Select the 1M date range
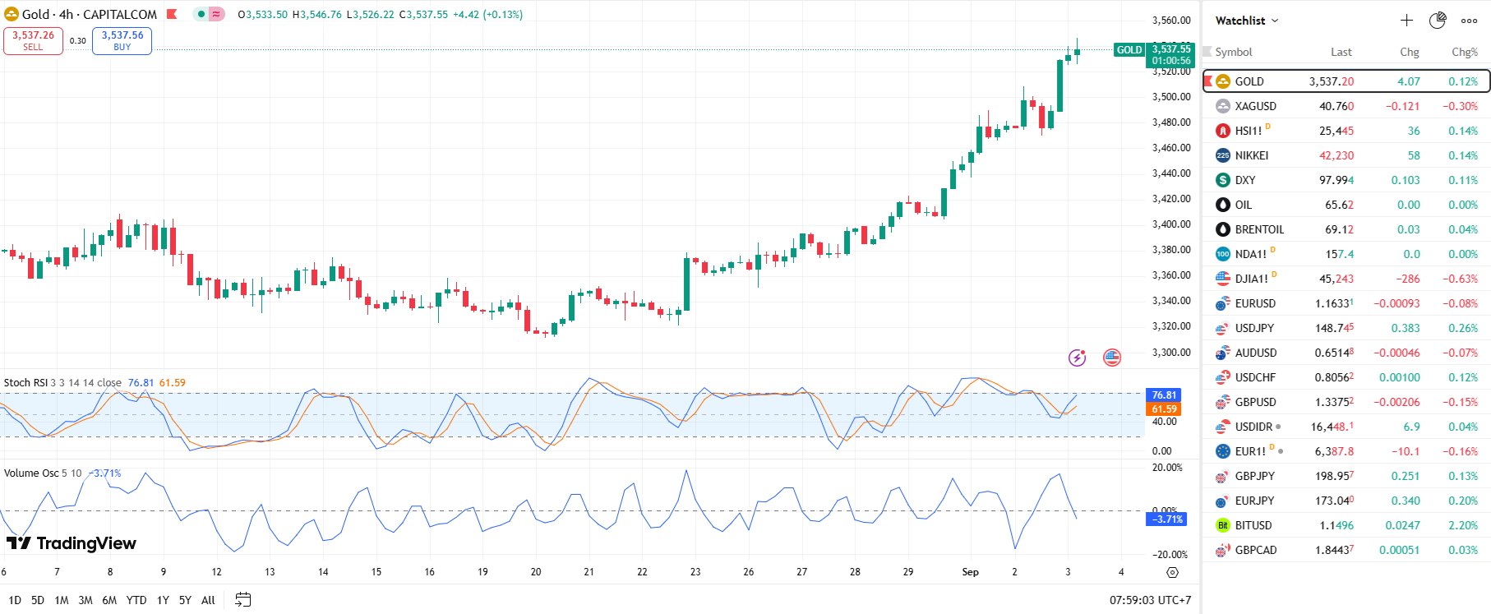This screenshot has height=614, width=1491. 62,600
